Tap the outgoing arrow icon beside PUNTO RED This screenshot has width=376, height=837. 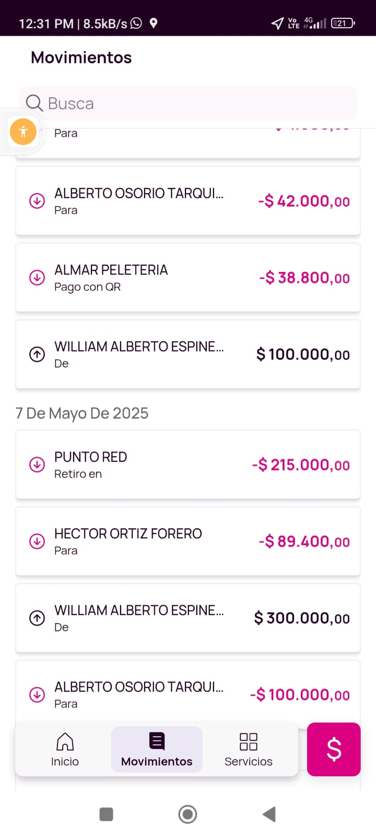pyautogui.click(x=37, y=465)
